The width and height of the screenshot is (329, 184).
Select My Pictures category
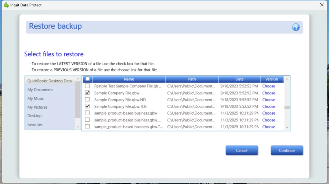37,107
